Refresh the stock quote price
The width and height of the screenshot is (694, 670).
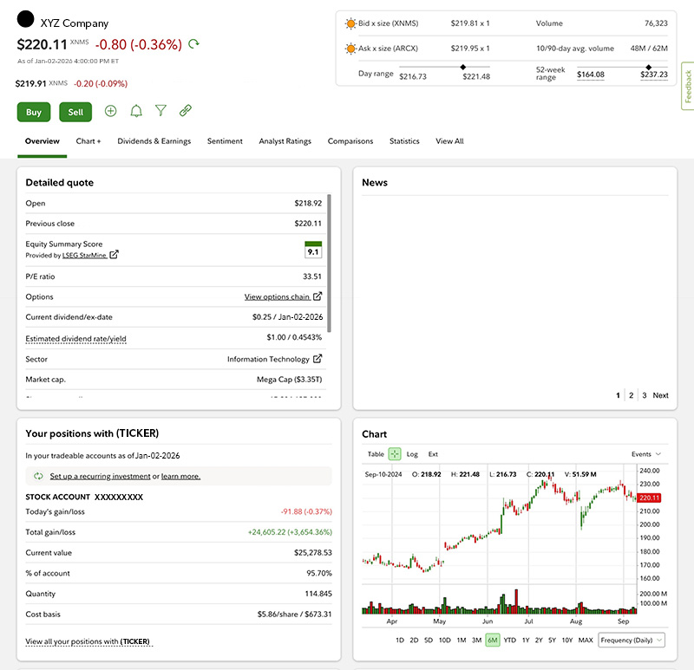193,43
